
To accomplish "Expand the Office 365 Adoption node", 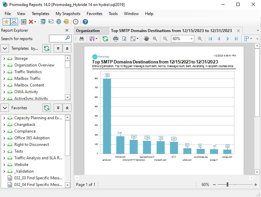I will click(x=4, y=138).
